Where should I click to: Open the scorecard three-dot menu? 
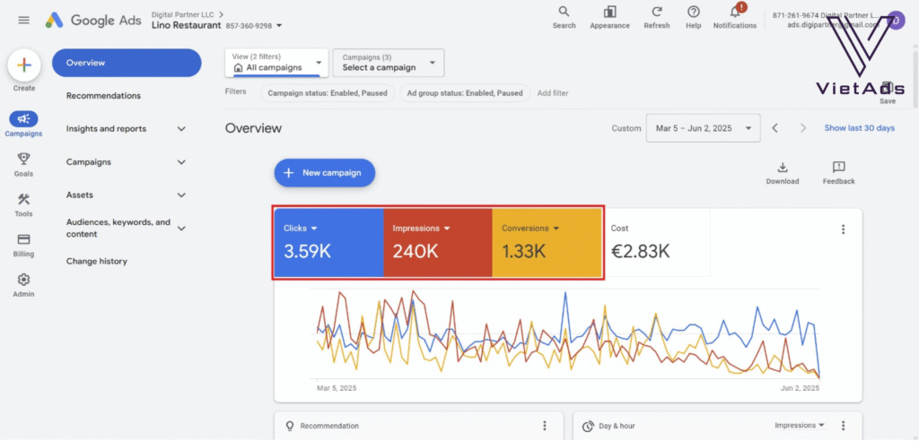pyautogui.click(x=843, y=229)
